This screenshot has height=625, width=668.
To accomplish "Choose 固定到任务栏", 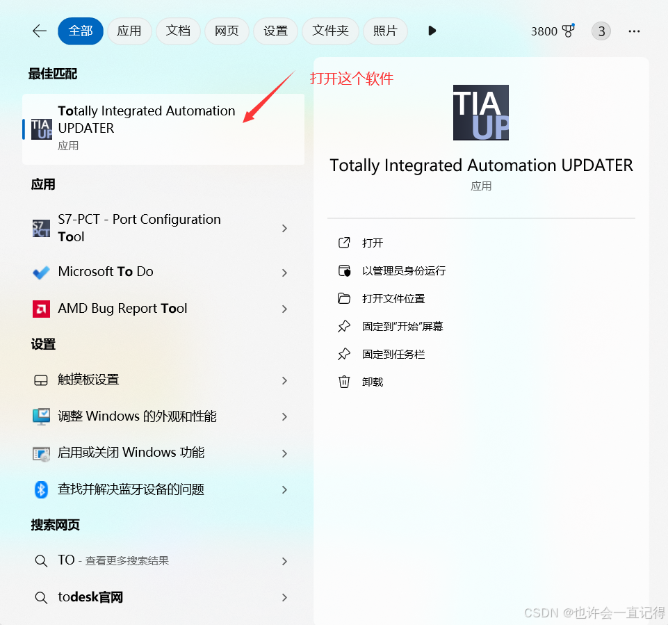I will pyautogui.click(x=393, y=354).
